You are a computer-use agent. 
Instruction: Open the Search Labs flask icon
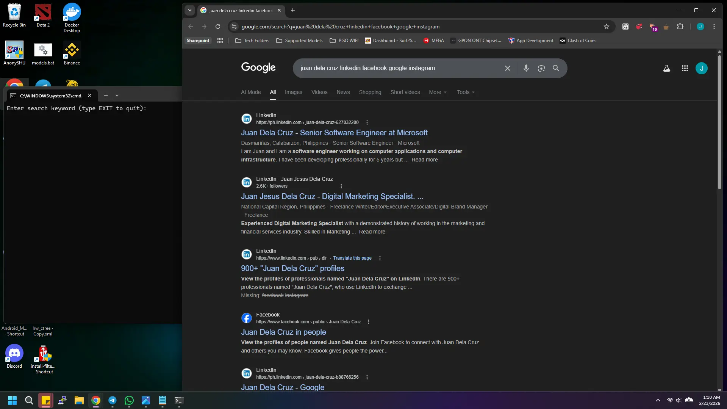(666, 68)
